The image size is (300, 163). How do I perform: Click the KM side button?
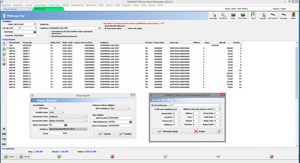coord(4,134)
